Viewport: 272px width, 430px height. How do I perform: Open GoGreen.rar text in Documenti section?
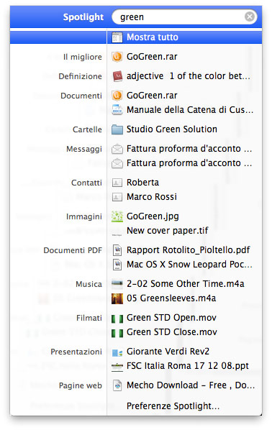(152, 96)
